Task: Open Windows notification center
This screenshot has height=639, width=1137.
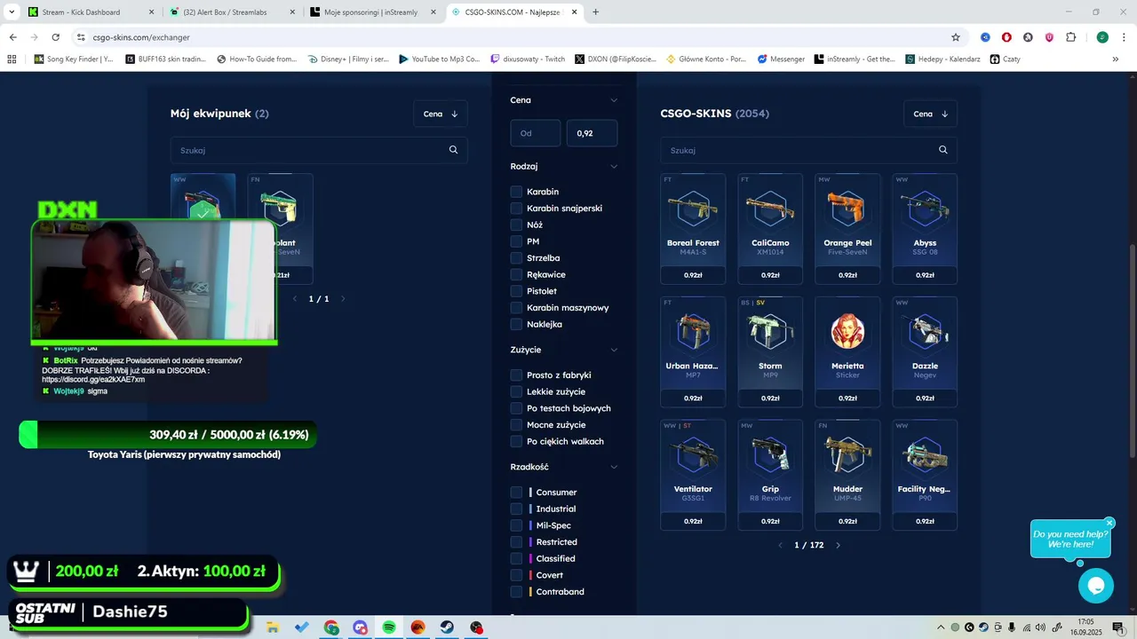Action: click(x=1117, y=627)
